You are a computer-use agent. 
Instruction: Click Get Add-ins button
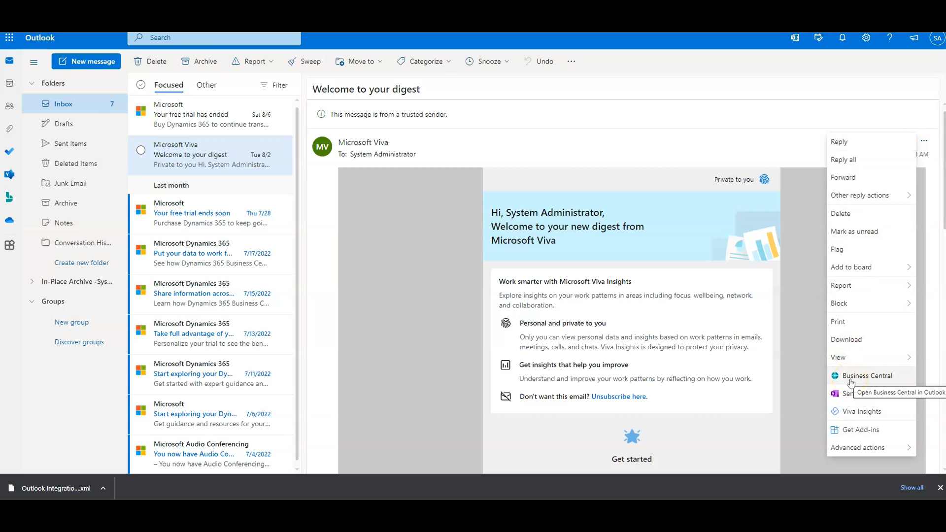(861, 430)
